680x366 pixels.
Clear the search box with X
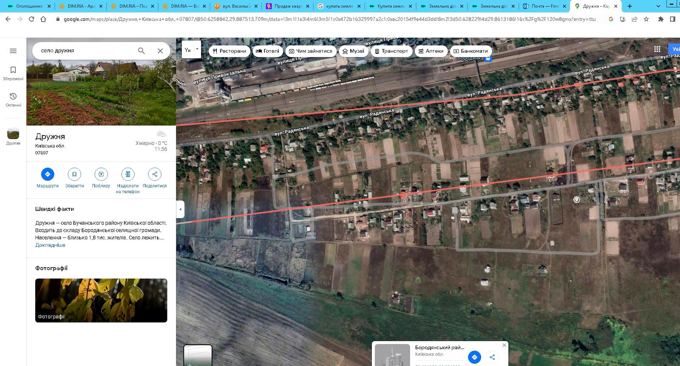[160, 51]
